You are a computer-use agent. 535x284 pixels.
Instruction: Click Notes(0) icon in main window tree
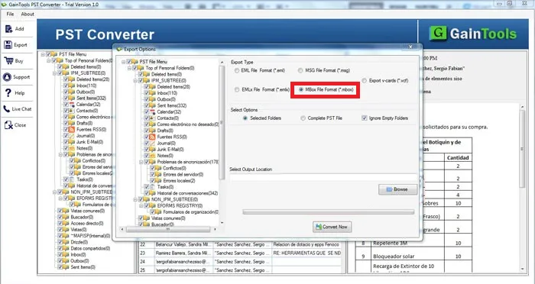72,148
